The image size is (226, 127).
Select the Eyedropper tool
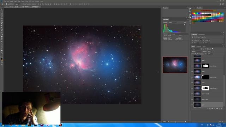click(x=2, y=21)
